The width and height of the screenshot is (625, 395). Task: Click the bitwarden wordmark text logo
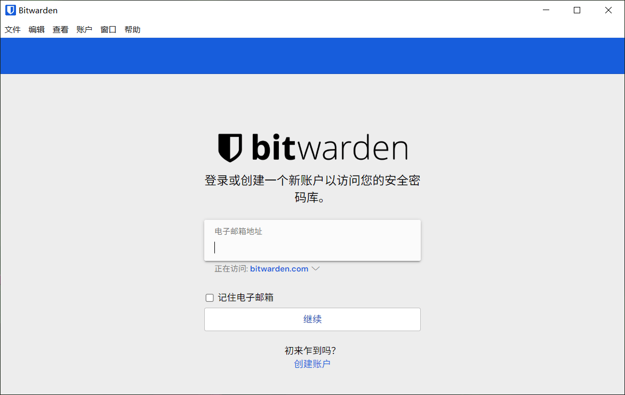(x=330, y=147)
